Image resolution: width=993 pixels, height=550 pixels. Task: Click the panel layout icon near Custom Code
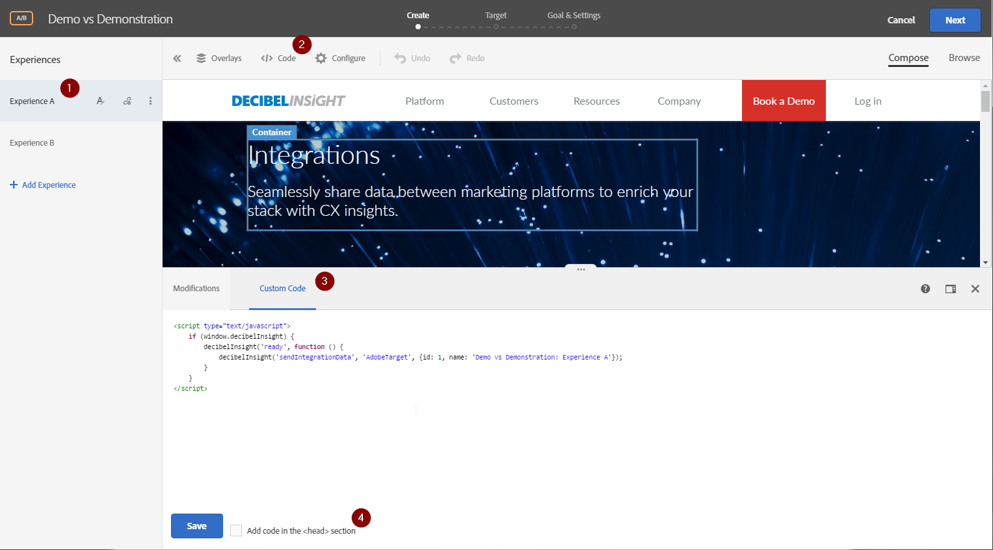[950, 289]
